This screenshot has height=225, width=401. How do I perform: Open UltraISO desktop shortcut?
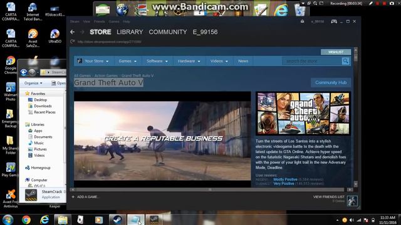coord(55,36)
